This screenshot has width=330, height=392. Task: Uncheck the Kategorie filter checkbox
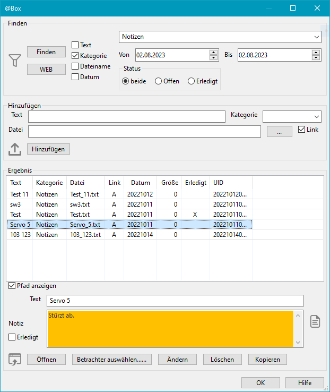pos(75,56)
